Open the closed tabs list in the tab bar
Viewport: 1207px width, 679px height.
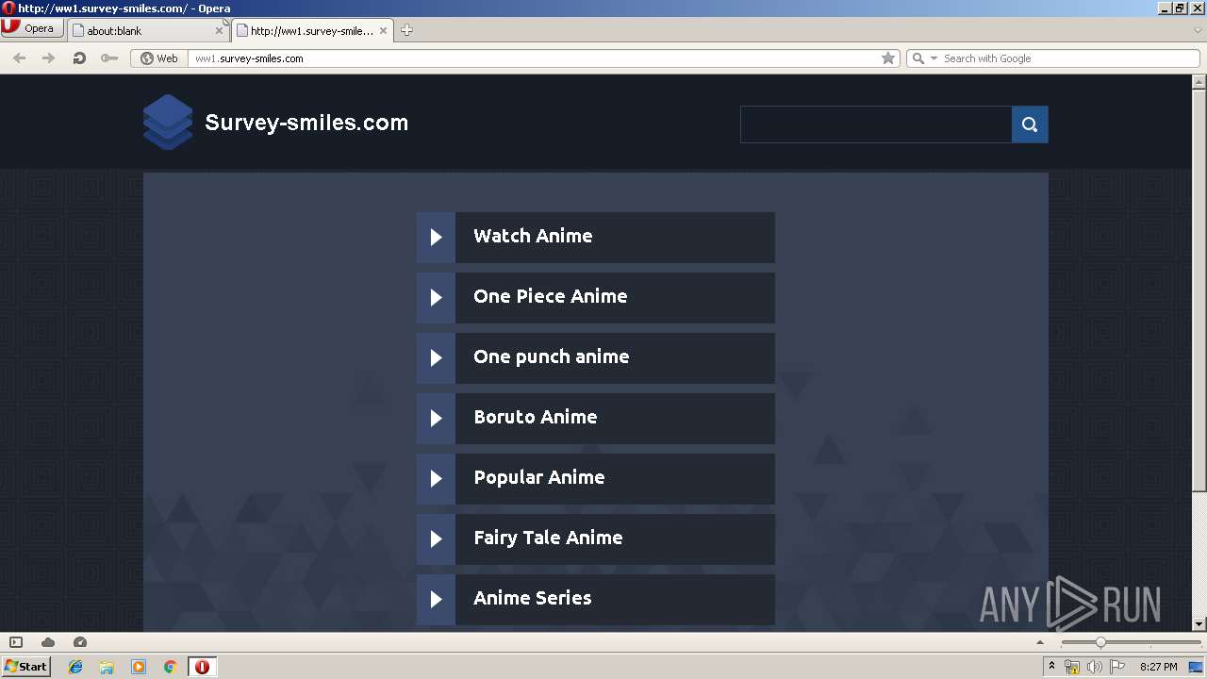1198,30
